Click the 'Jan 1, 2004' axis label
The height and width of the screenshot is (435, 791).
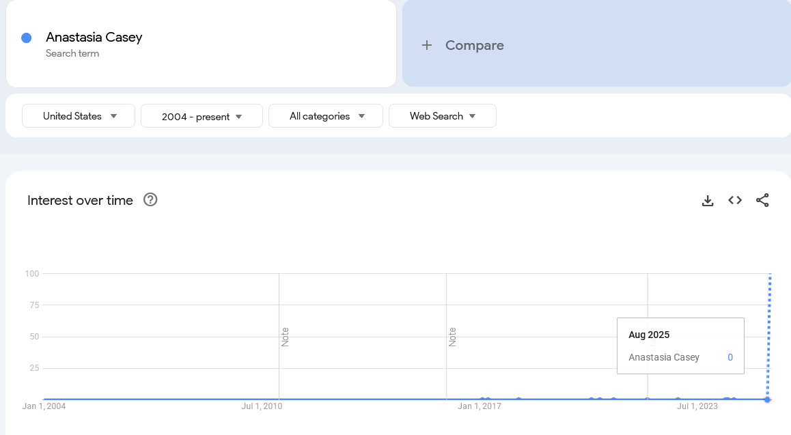pyautogui.click(x=44, y=406)
